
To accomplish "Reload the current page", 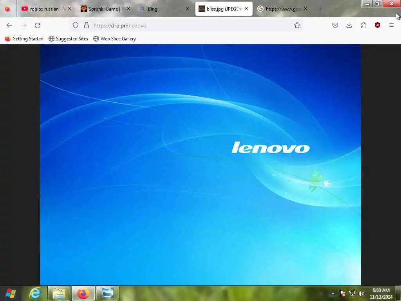I will point(38,25).
